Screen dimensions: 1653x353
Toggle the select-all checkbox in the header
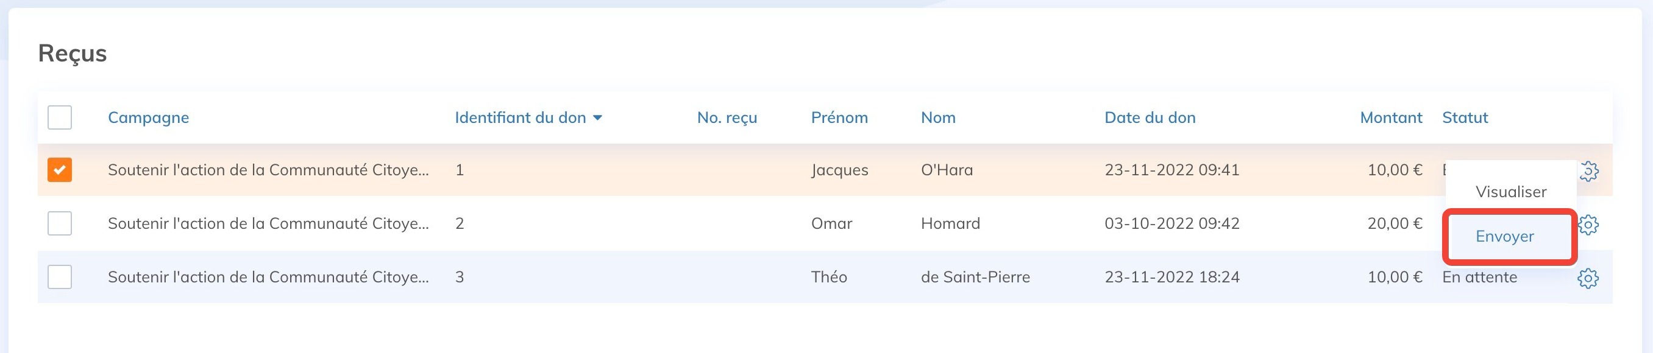pos(60,118)
